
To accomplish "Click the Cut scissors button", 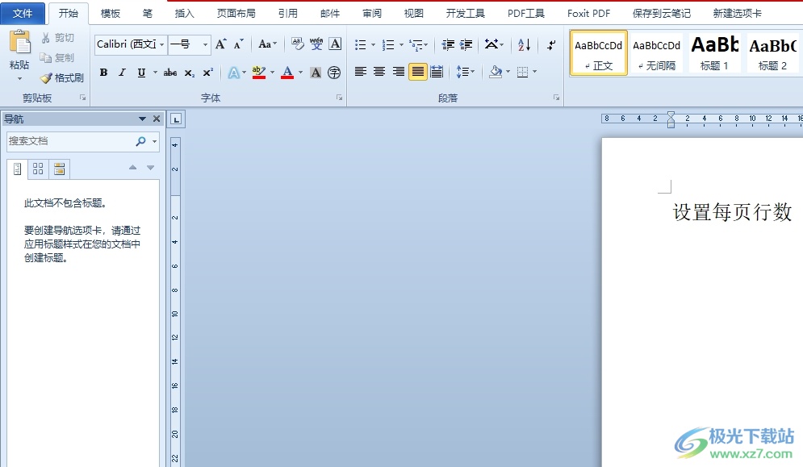I will (x=57, y=38).
